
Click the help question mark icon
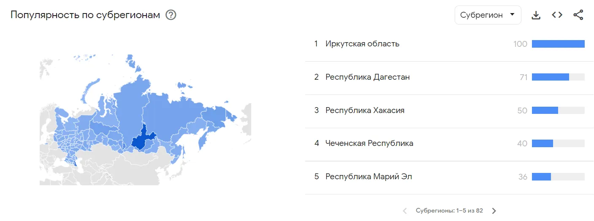171,15
